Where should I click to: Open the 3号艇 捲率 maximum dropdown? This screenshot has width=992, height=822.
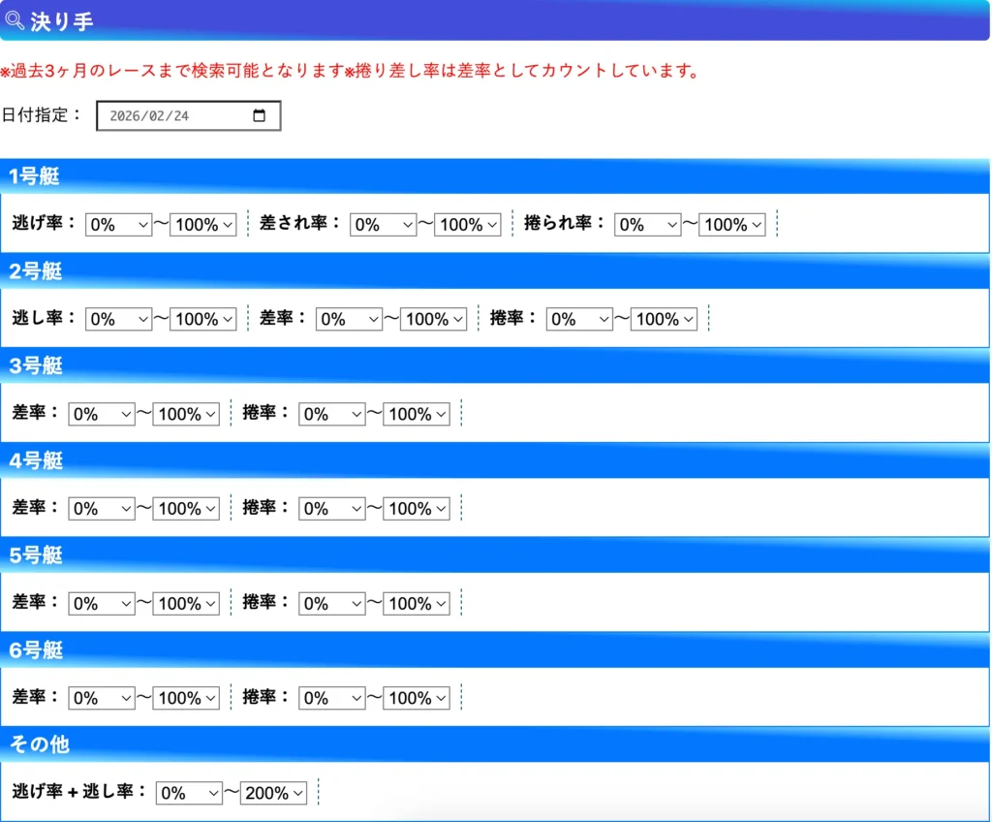coord(416,413)
